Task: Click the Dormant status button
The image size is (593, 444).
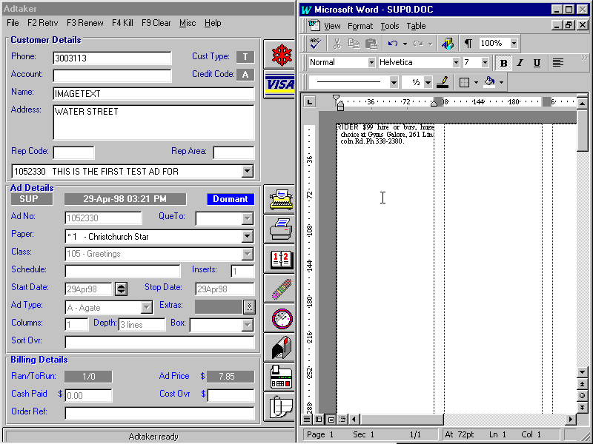Action: tap(231, 199)
